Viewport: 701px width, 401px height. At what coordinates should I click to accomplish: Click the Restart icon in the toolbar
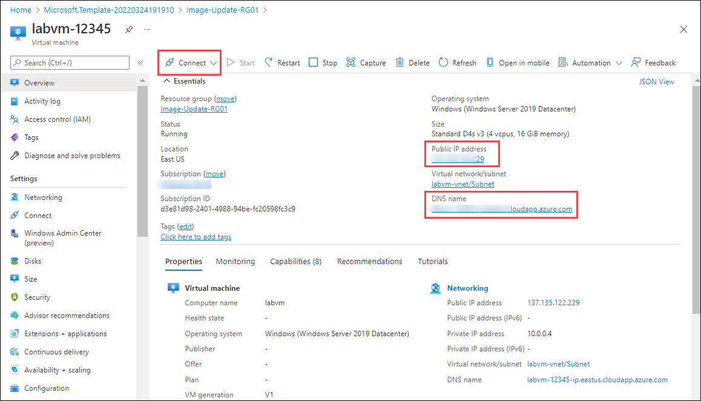[x=269, y=62]
